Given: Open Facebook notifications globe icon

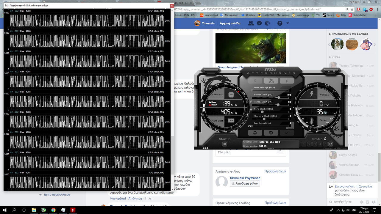Looking at the screenshot, I should point(267,23).
